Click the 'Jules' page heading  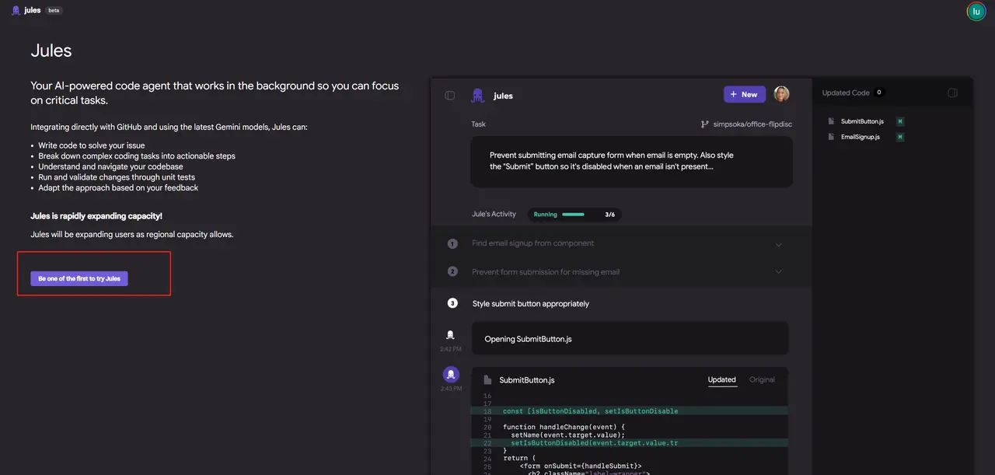pyautogui.click(x=51, y=51)
